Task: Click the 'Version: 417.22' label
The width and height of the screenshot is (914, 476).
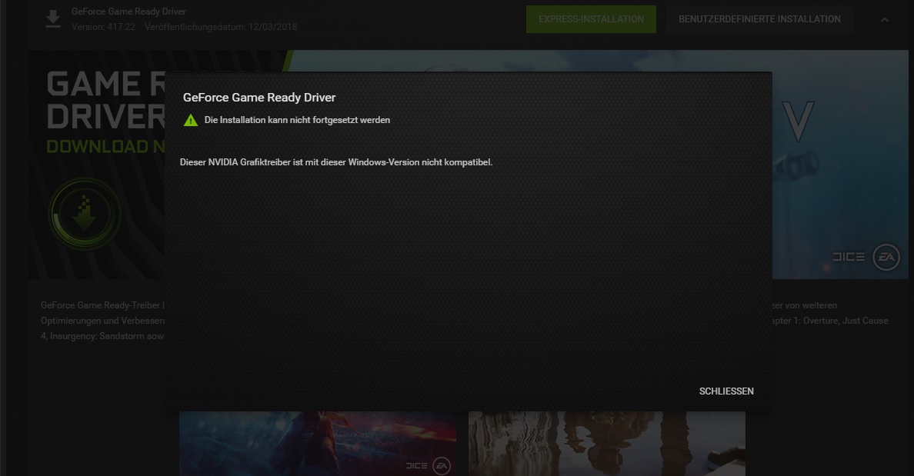Action: pos(103,27)
